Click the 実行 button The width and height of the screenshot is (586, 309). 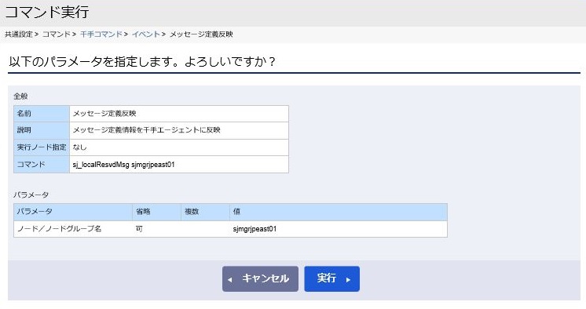[331, 278]
